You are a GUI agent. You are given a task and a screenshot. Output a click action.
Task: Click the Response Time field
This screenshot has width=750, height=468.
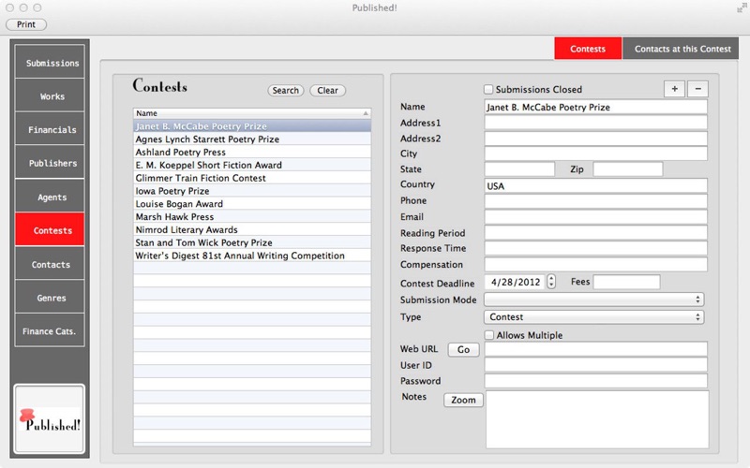[595, 248]
